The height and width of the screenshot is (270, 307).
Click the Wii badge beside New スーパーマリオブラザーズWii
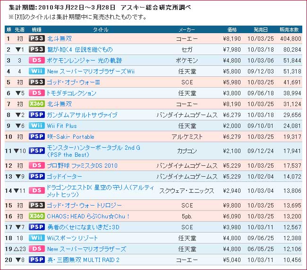pos(37,71)
